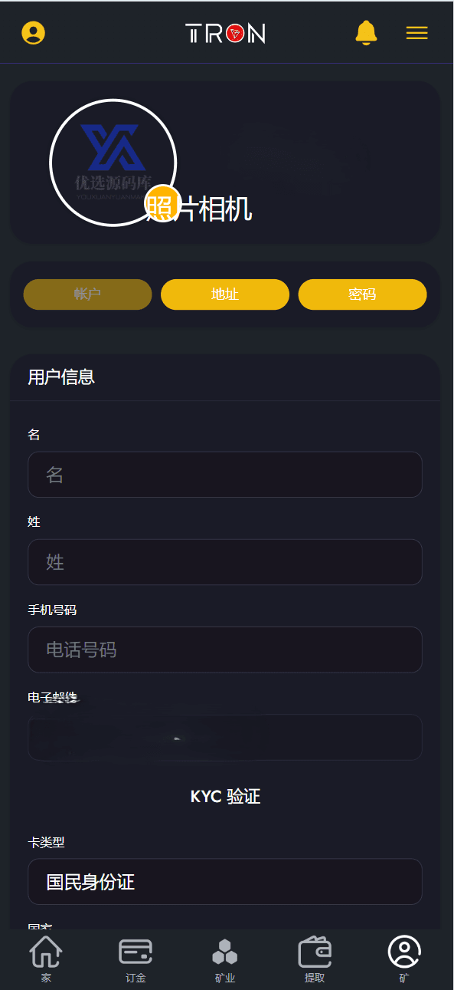This screenshot has width=454, height=990.
Task: Open the withdraw wallet icon (提取)
Action: click(x=315, y=959)
